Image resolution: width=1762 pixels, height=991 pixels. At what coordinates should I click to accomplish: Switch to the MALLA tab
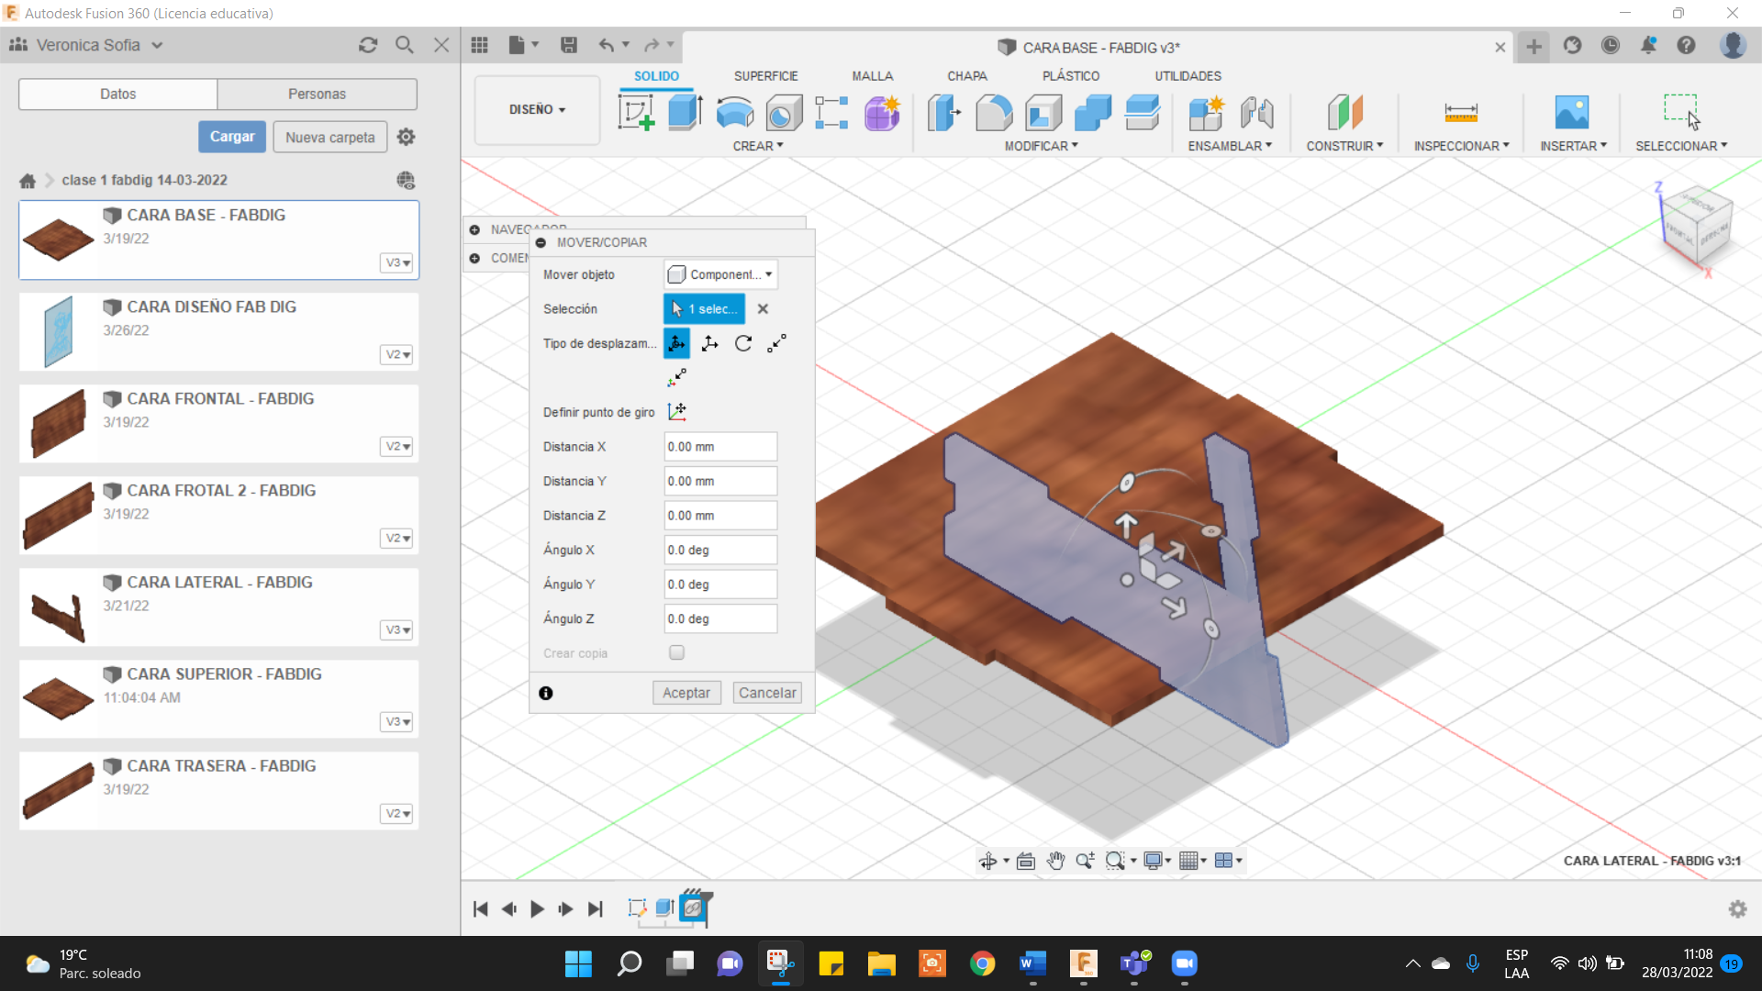872,76
